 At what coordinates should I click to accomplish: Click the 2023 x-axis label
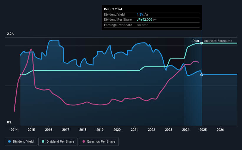[x=169, y=130]
